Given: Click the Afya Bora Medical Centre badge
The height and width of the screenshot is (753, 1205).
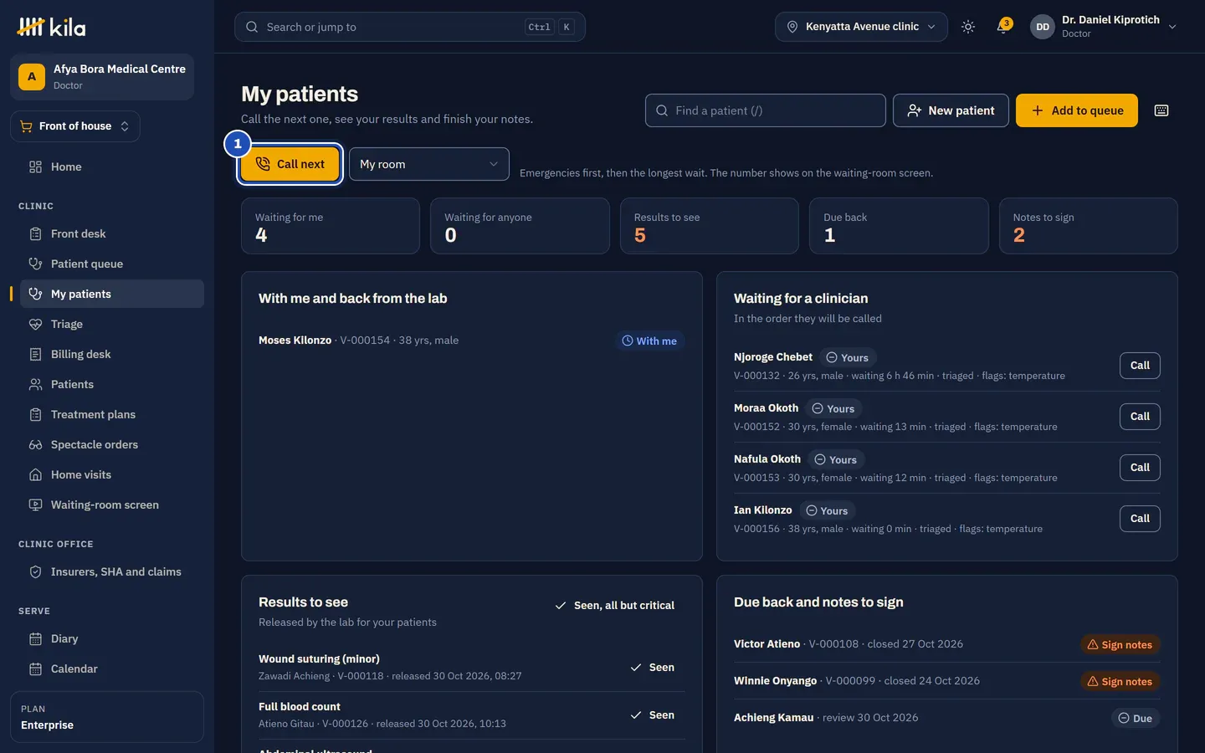Looking at the screenshot, I should pos(102,77).
